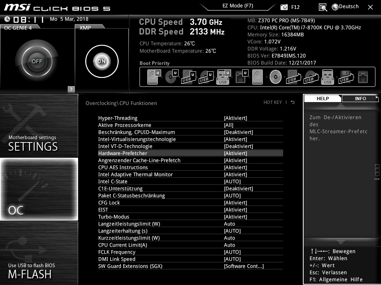Screen dimensions: 381x285
Task: Switch to the INFO tab
Action: coord(360,98)
